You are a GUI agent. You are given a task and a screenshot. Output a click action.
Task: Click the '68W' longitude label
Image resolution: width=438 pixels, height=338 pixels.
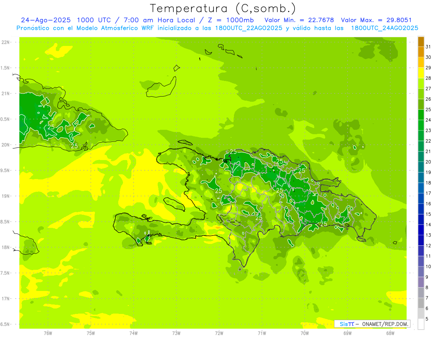coord(390,333)
